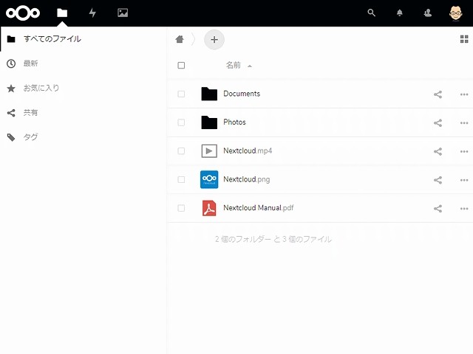This screenshot has height=354, width=473.
Task: Select 最新 in the sidebar
Action: (x=30, y=64)
